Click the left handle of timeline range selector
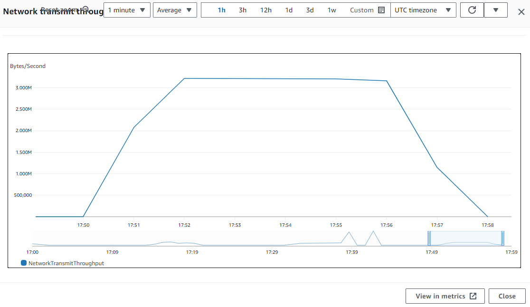The height and width of the screenshot is (307, 530). tap(429, 238)
